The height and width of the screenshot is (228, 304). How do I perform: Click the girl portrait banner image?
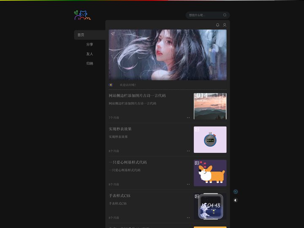168,55
